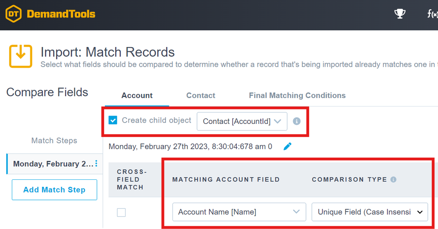Viewport: 438px width, 229px height.
Task: Click the DemandTools brand text
Action: (61, 14)
